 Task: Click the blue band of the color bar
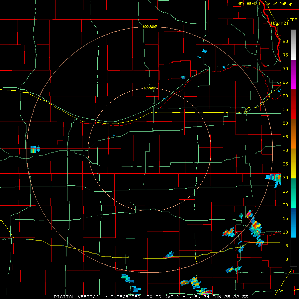coord(293,223)
